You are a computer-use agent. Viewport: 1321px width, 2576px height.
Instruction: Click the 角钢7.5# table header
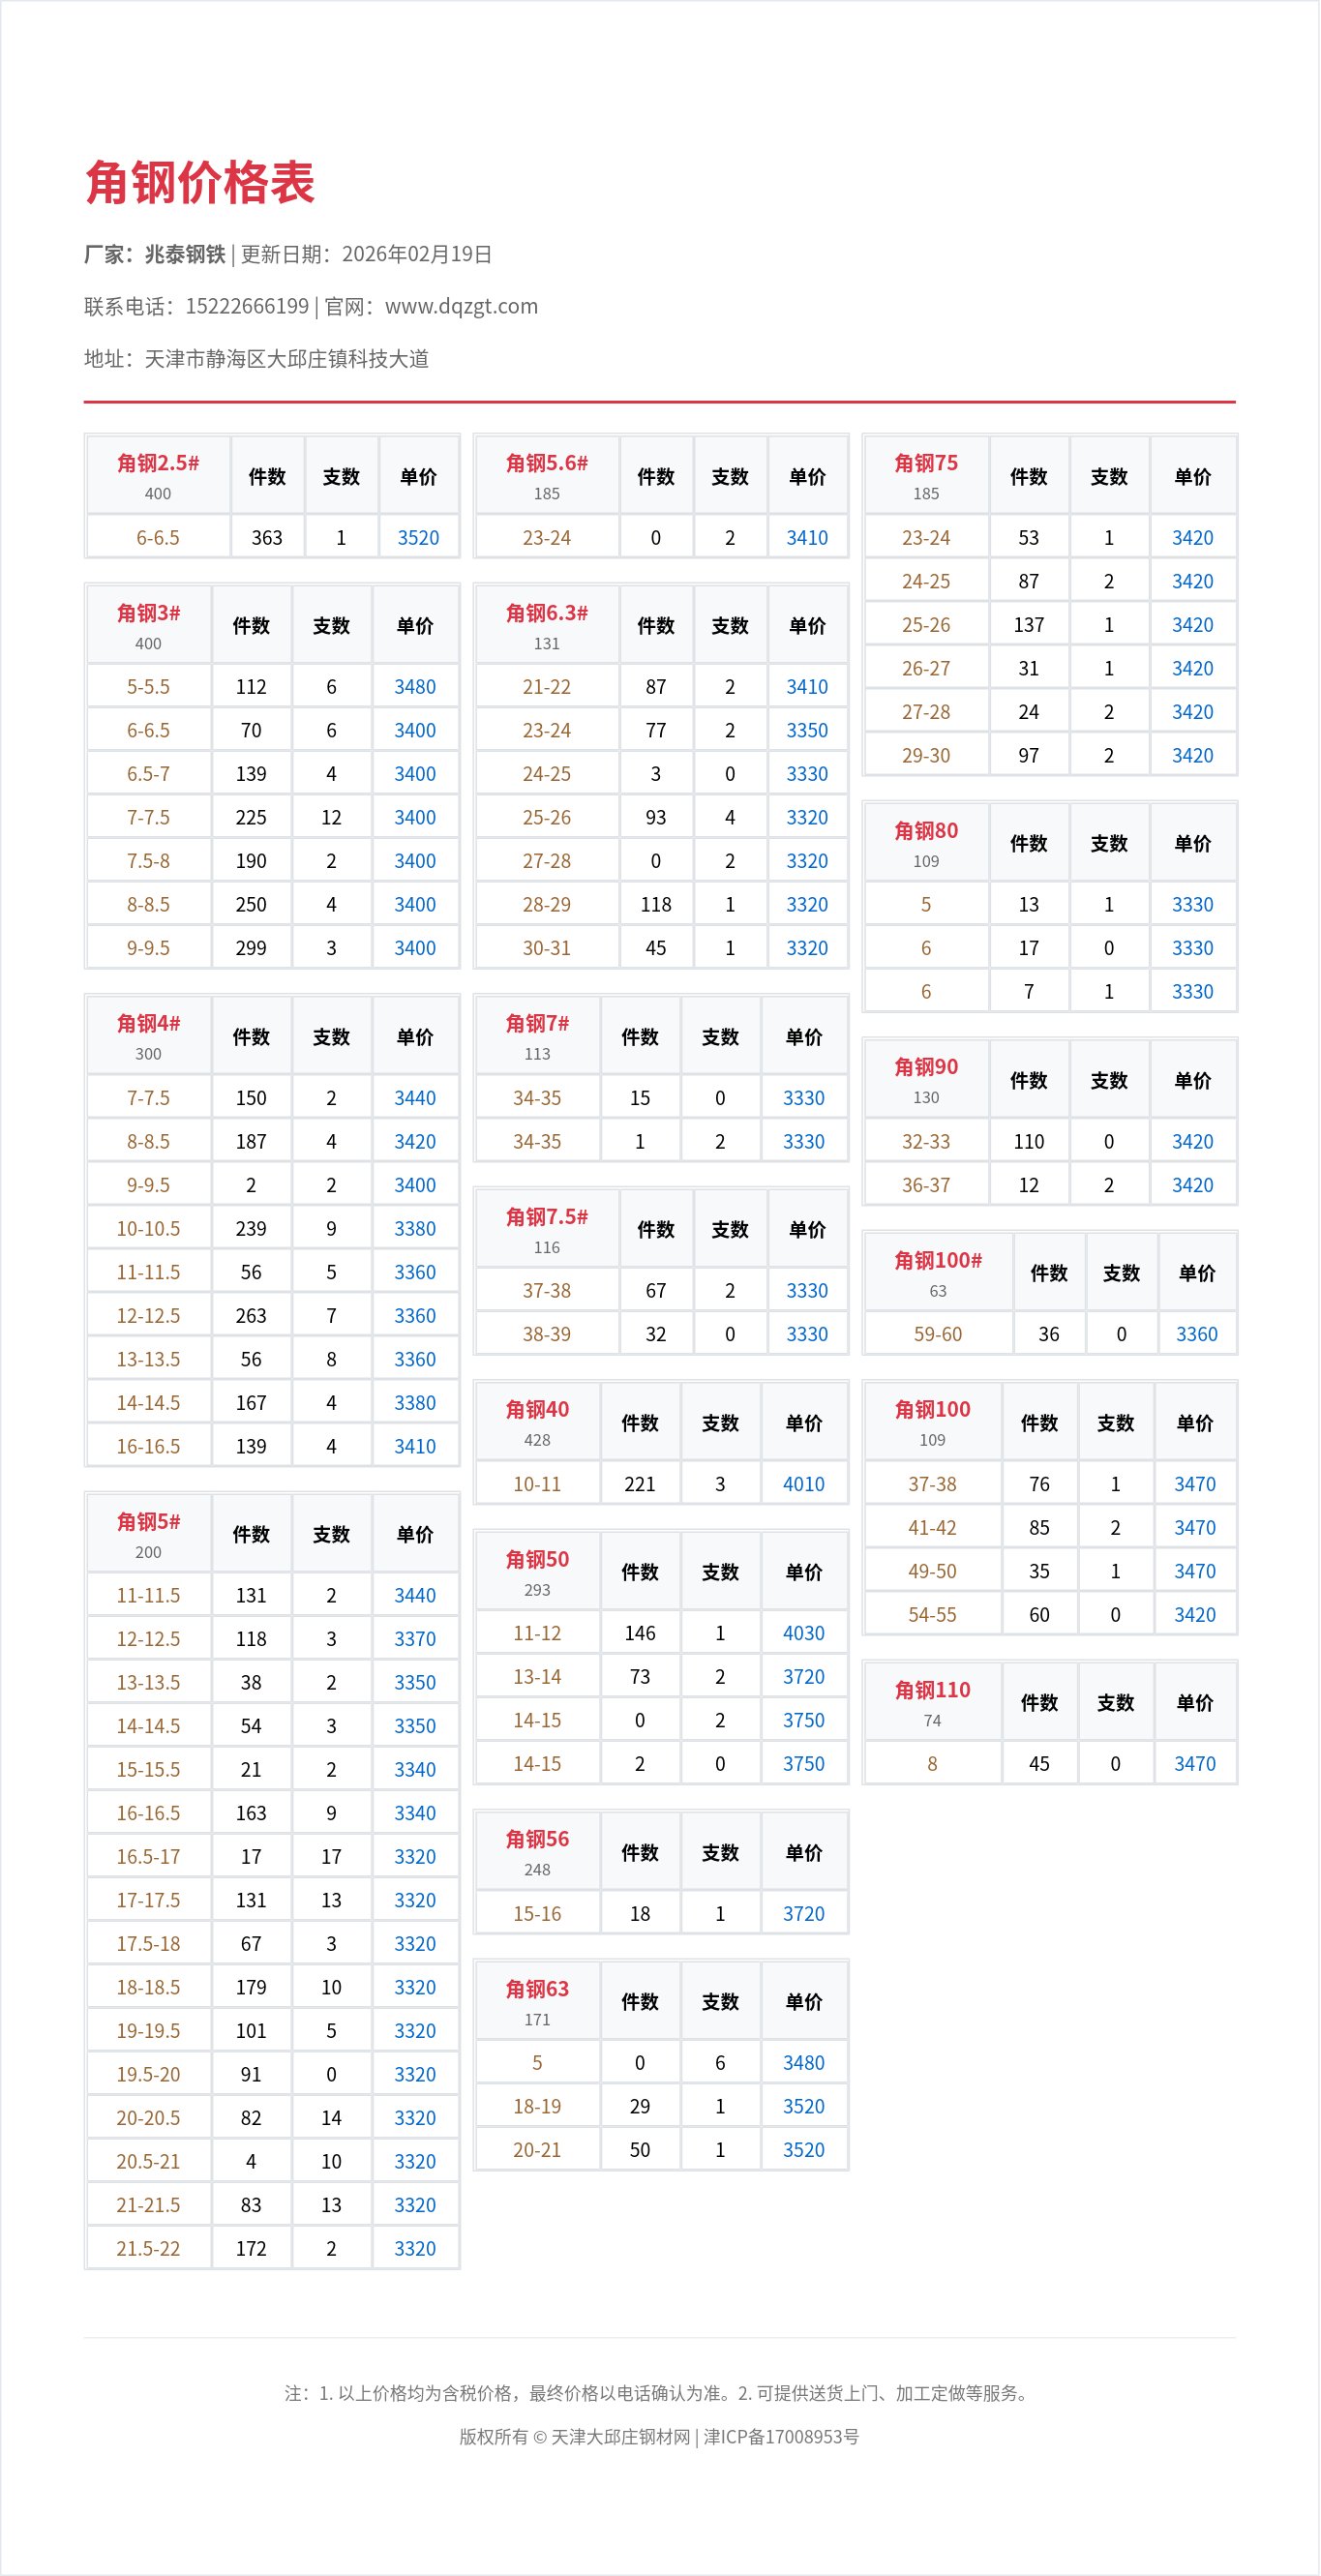(547, 1230)
